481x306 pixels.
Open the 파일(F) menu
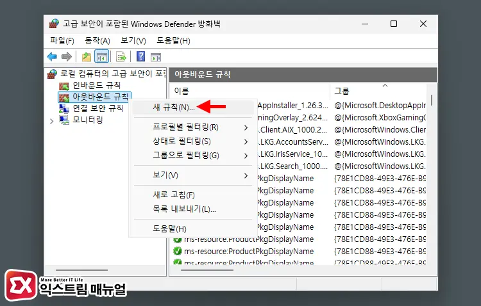tap(62, 41)
